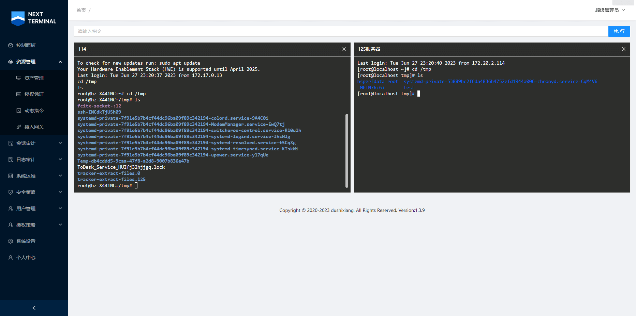Expand the 日志审计 menu
This screenshot has width=636, height=316.
coord(60,160)
